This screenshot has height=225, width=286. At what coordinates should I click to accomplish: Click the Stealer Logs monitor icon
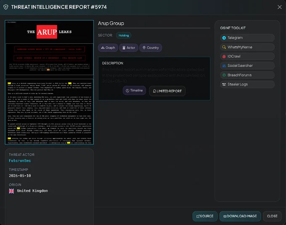[224, 84]
